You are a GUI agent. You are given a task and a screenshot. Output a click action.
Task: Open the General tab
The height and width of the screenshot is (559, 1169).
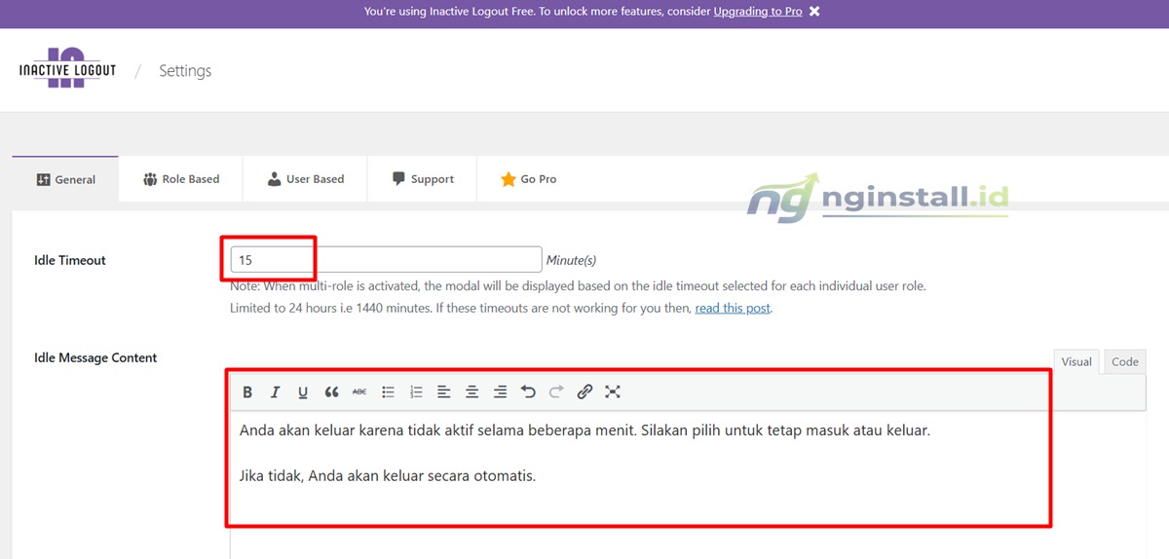click(x=65, y=179)
